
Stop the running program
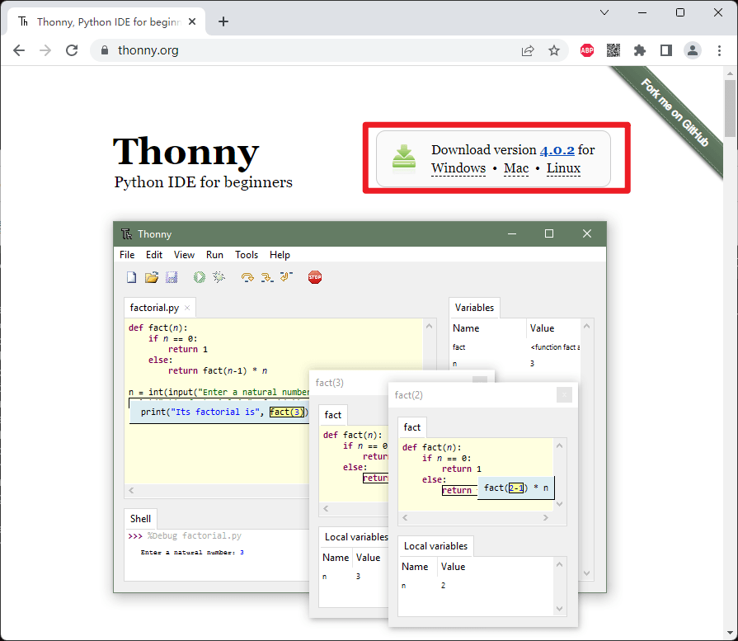[x=314, y=276]
